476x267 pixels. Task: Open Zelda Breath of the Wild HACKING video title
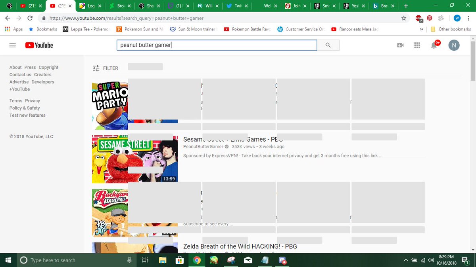(240, 246)
